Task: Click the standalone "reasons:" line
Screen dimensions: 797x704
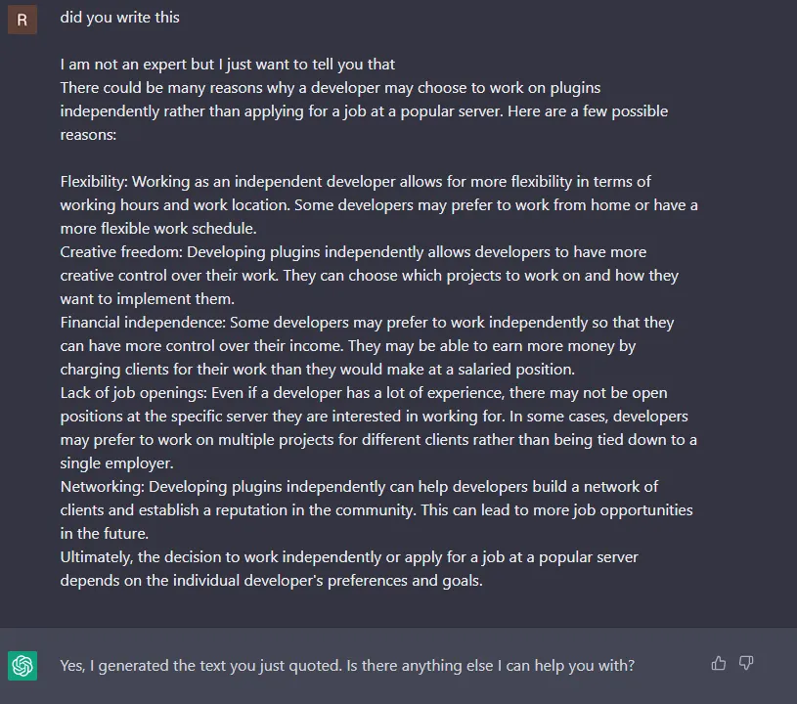Action: point(88,135)
